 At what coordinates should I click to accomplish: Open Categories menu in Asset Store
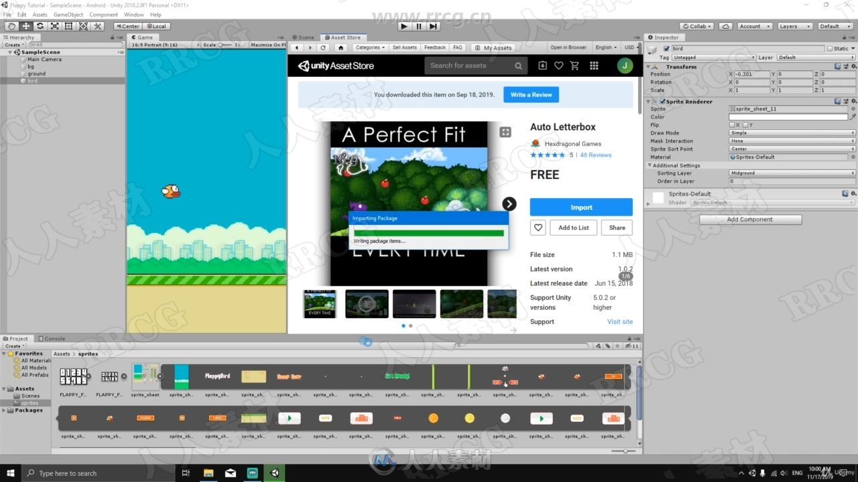pos(370,48)
